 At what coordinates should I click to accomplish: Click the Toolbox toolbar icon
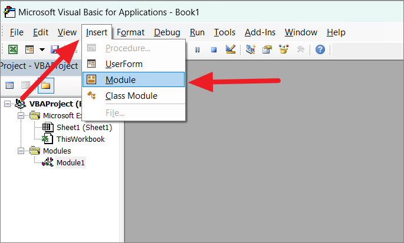pos(300,49)
